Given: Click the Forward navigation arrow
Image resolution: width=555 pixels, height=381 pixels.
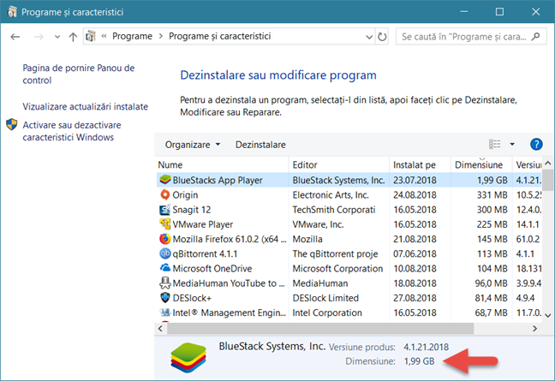Looking at the screenshot, I should [x=39, y=37].
